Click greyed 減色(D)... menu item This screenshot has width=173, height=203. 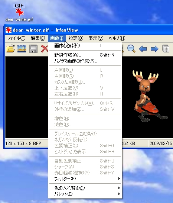pos(85,125)
